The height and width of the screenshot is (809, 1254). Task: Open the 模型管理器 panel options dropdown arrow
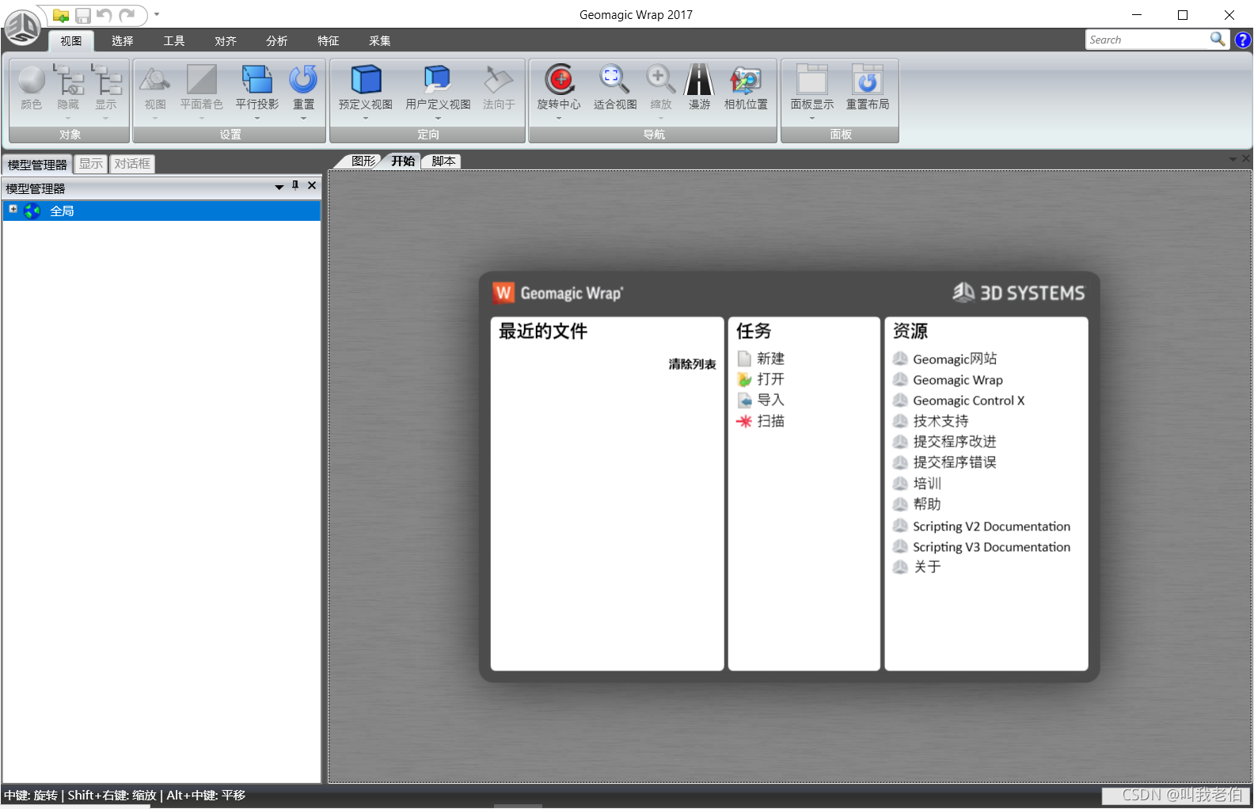point(279,188)
